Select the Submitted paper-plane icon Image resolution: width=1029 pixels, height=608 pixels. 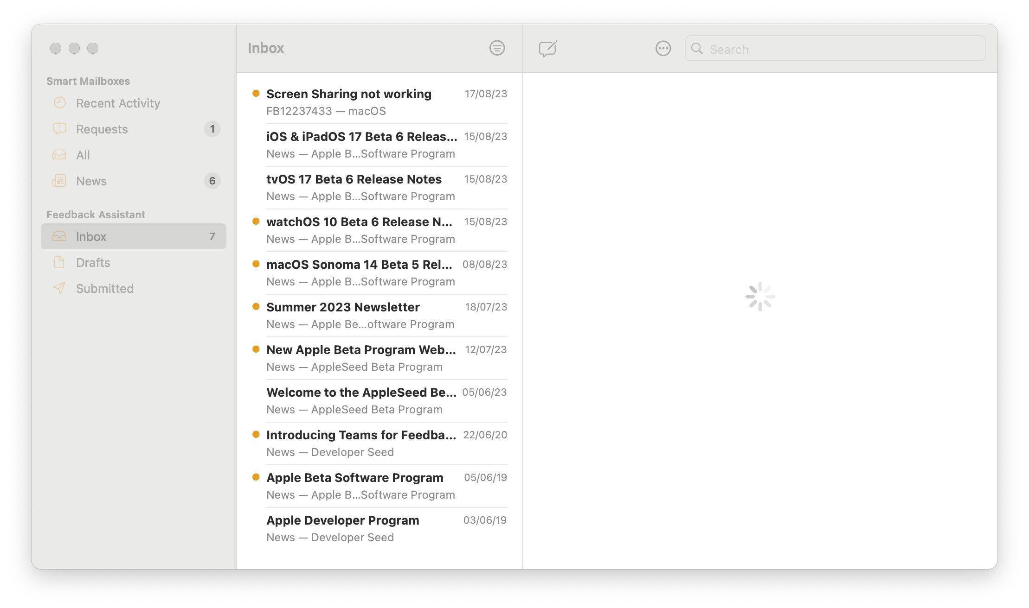tap(59, 288)
